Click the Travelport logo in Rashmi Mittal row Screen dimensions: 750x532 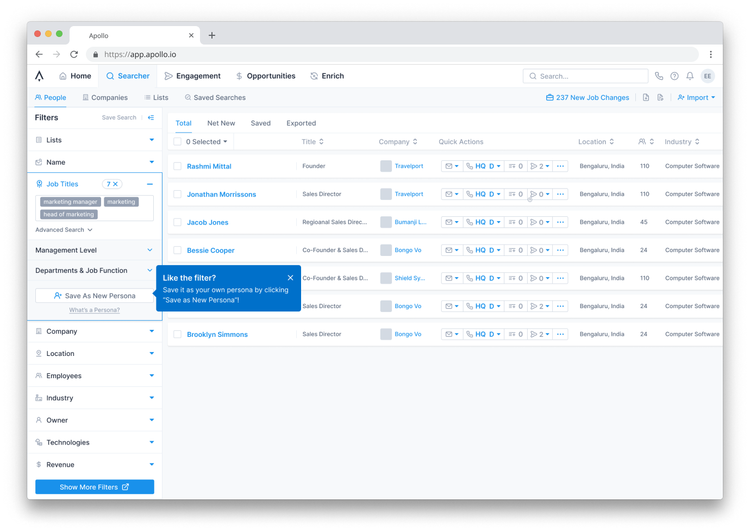point(386,166)
